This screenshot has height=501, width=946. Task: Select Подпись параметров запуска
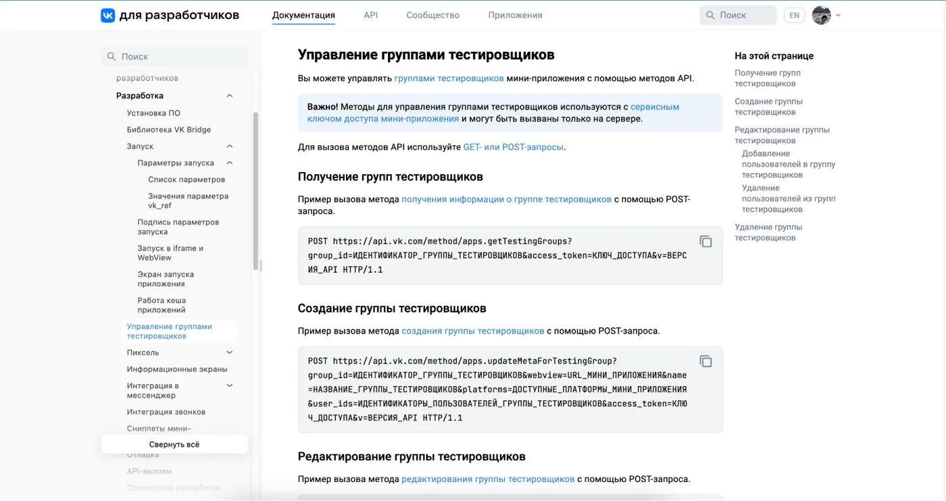178,227
